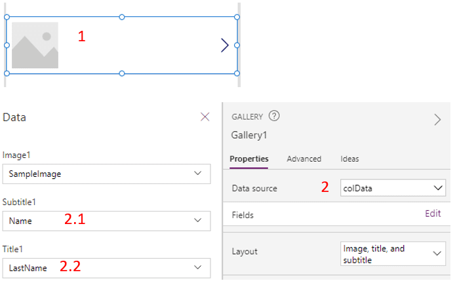Close the Data pane with X
Image resolution: width=457 pixels, height=283 pixels.
205,117
